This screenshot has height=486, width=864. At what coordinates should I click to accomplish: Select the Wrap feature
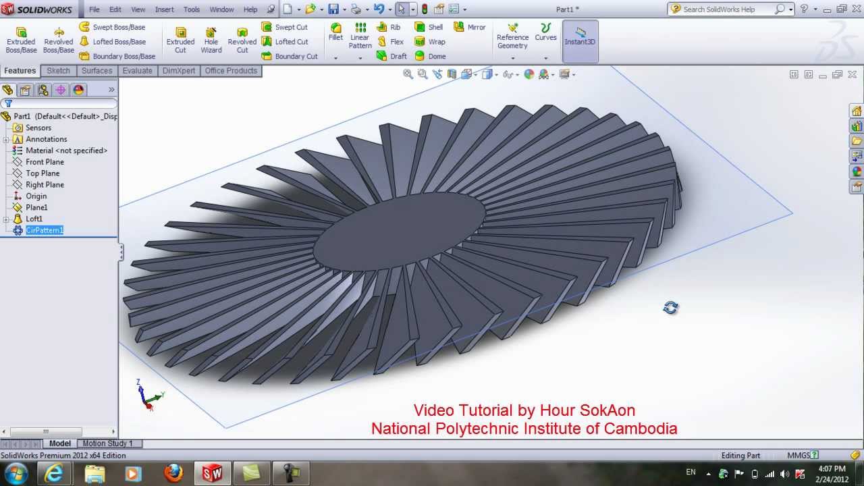click(x=429, y=42)
